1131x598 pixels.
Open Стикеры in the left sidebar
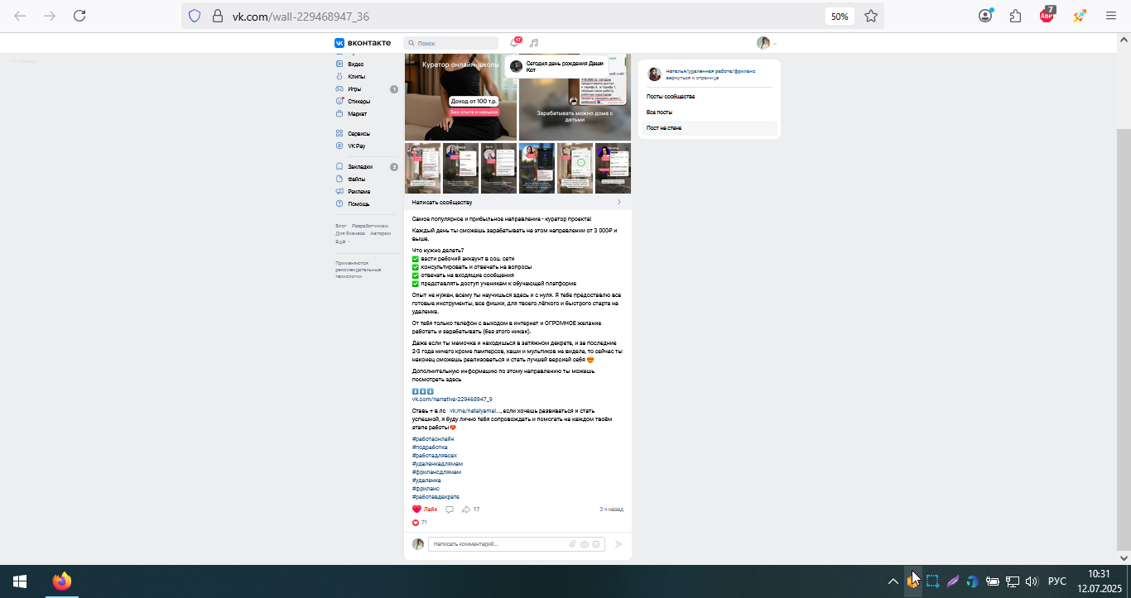(x=359, y=101)
